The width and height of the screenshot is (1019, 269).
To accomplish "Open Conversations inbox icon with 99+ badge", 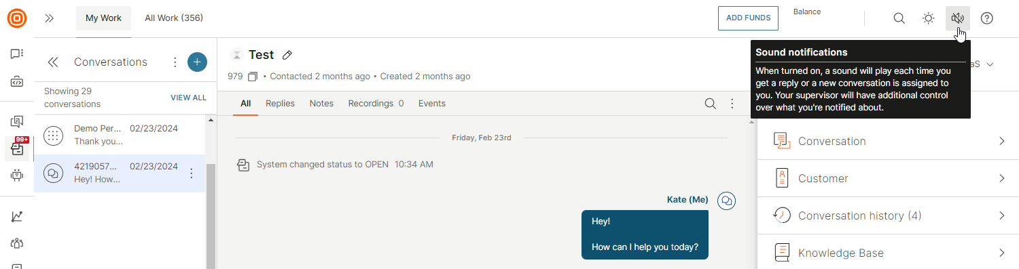I will tap(17, 148).
